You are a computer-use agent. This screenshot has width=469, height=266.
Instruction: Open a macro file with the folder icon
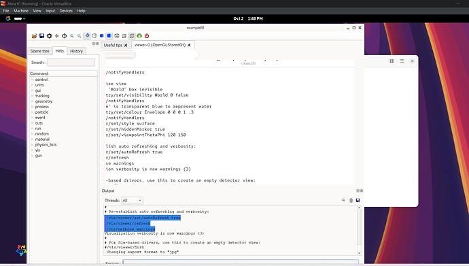pyautogui.click(x=35, y=36)
